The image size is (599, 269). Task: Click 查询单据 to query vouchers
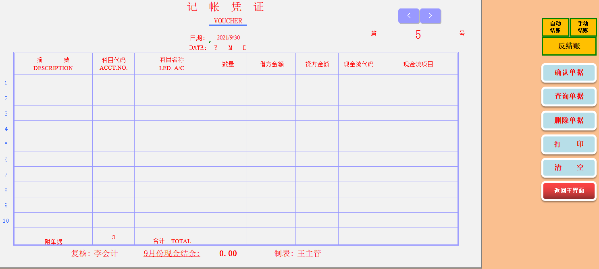(x=569, y=97)
